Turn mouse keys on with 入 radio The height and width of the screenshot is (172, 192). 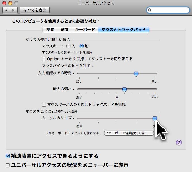click(68, 46)
